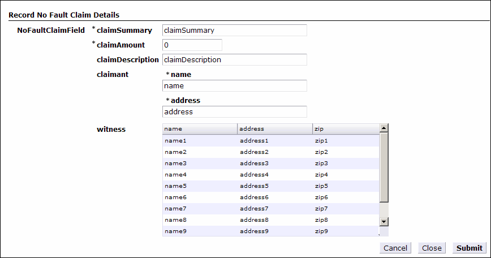This screenshot has width=491, height=258.
Task: Click the witness table scroll up arrow
Action: pyautogui.click(x=384, y=128)
